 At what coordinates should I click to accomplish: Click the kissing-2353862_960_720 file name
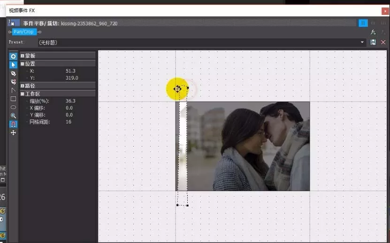[x=89, y=23]
